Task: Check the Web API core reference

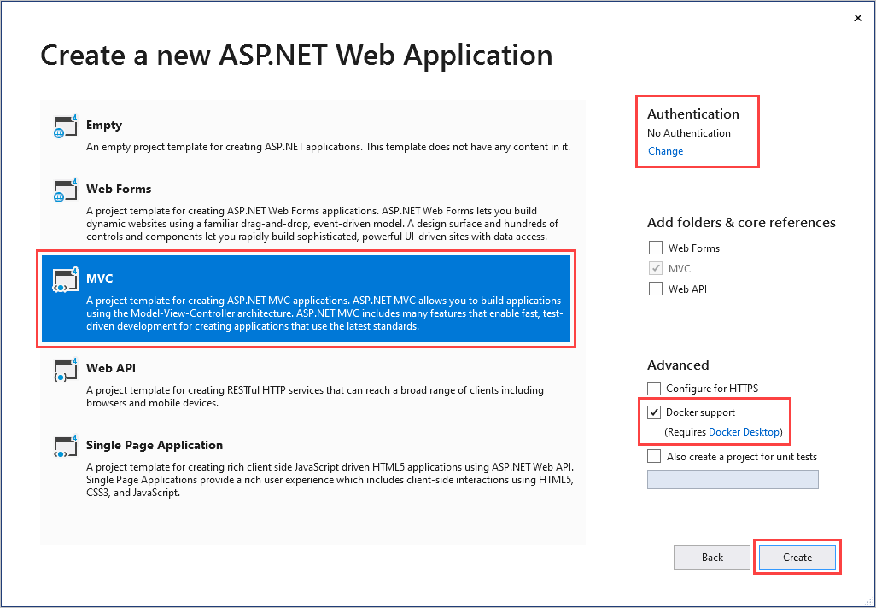Action: pyautogui.click(x=655, y=289)
